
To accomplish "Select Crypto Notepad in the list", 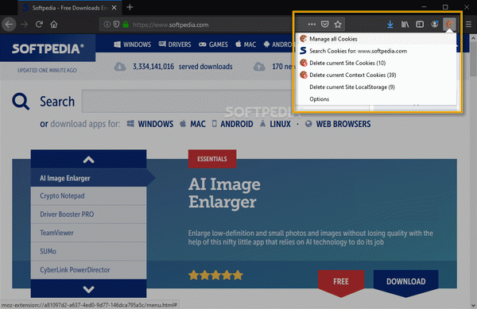I will [x=88, y=196].
